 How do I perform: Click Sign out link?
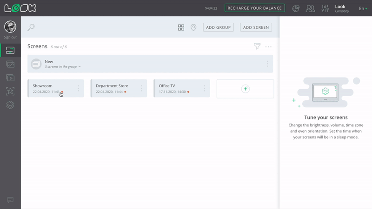(10, 37)
